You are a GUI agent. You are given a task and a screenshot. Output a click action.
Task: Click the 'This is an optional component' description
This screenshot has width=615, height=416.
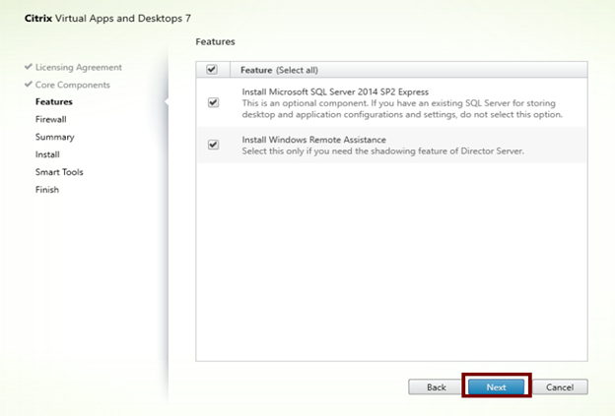pos(402,109)
